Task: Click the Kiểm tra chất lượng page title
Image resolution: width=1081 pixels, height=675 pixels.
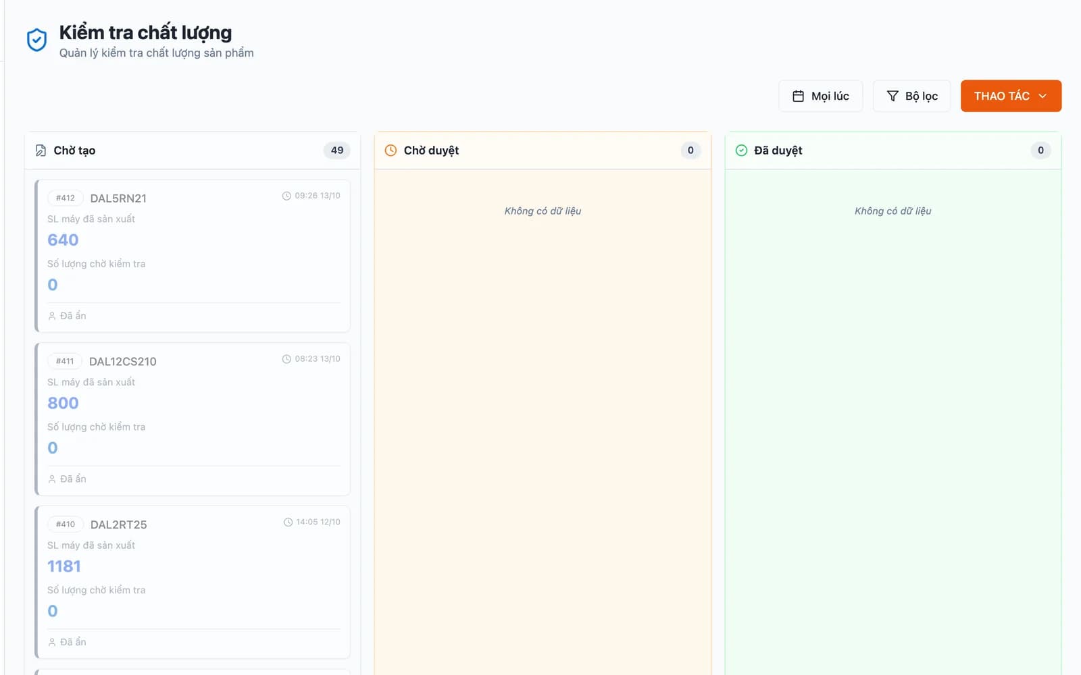Action: point(145,33)
